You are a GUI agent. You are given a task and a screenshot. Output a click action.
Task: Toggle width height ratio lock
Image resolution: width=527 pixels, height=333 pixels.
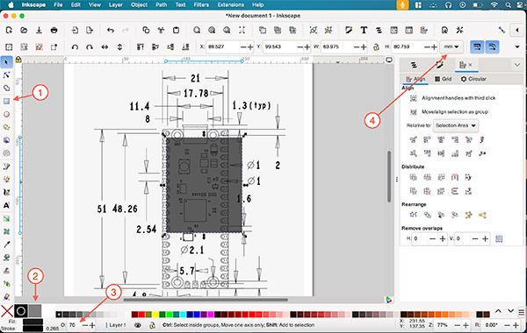point(376,47)
